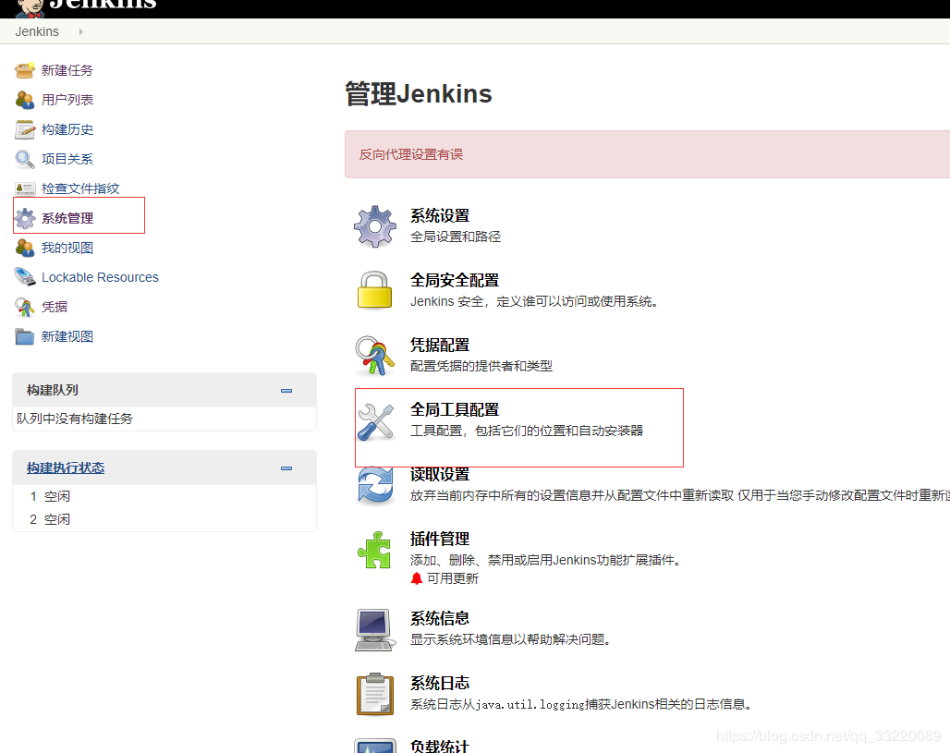The height and width of the screenshot is (753, 950).
Task: Click the 系统设置 large gear icon
Action: click(x=375, y=226)
